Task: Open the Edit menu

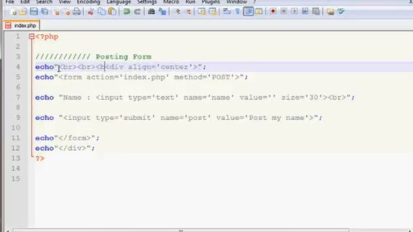Action: click(25, 2)
